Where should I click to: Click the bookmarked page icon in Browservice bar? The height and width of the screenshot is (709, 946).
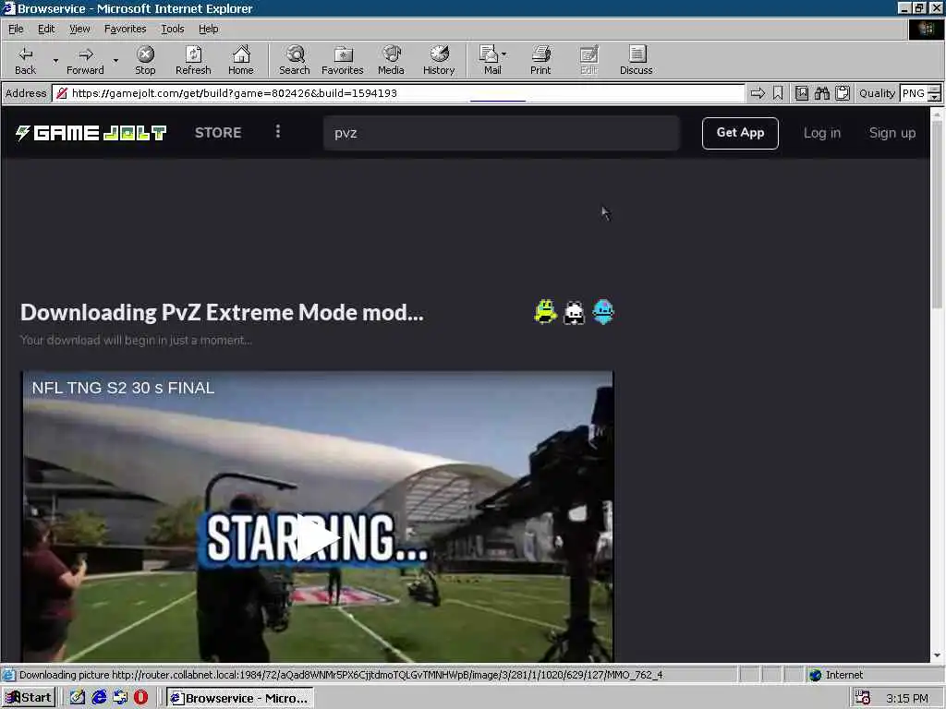point(801,93)
